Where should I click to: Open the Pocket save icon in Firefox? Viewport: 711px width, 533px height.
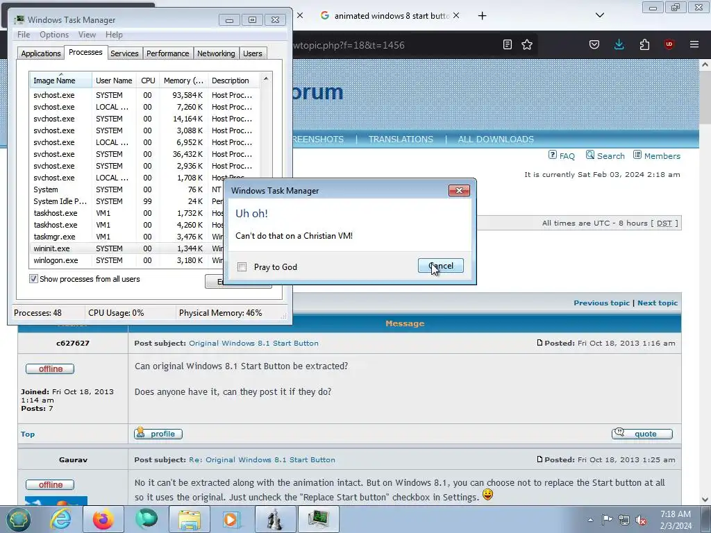(x=594, y=44)
